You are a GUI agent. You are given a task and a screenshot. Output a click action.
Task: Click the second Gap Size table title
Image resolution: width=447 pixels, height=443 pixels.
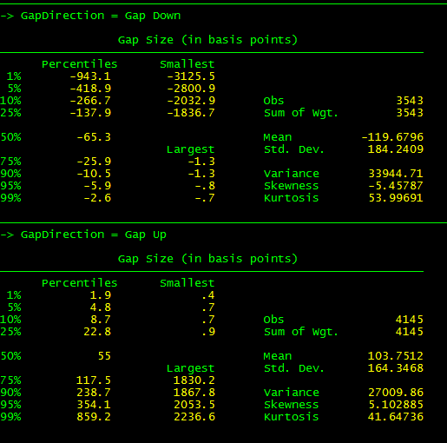click(x=207, y=259)
